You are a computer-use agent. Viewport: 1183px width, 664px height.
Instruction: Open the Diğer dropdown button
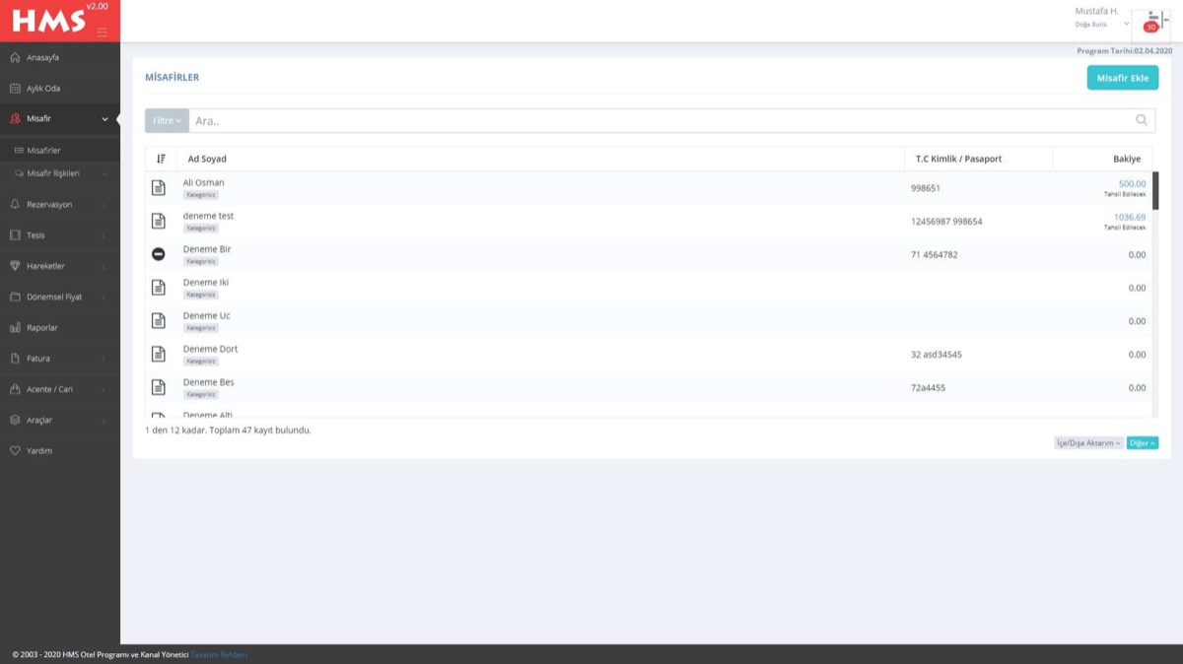tap(1143, 443)
